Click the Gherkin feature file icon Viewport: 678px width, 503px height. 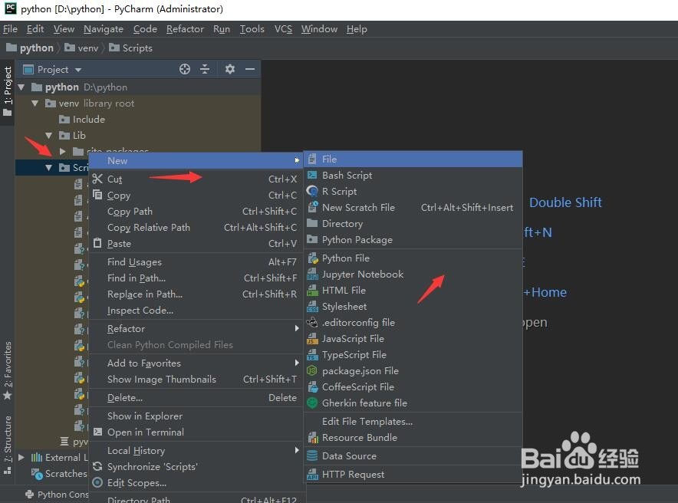point(312,403)
